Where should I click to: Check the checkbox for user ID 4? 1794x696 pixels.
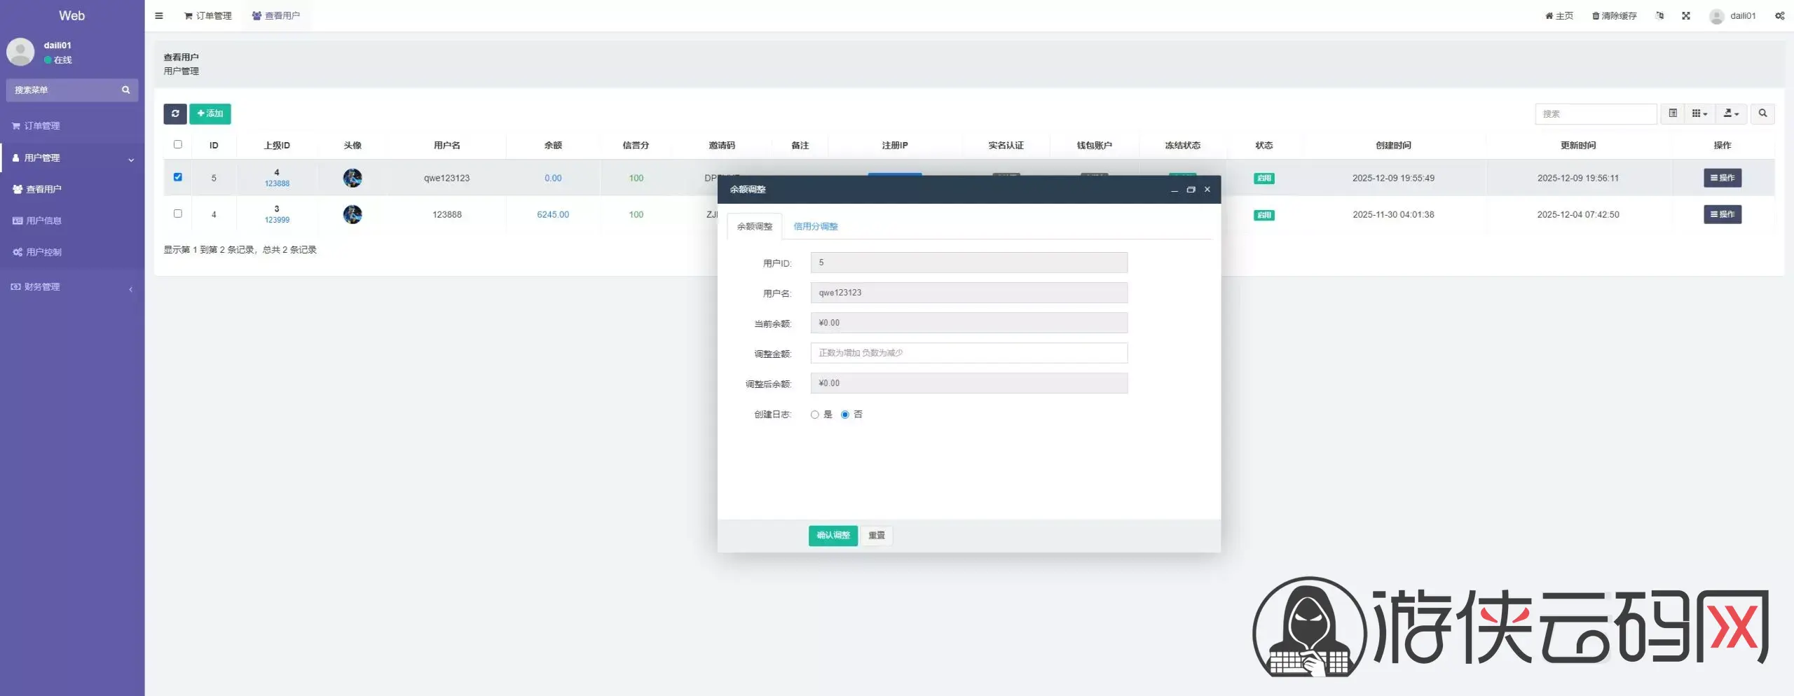coord(178,214)
